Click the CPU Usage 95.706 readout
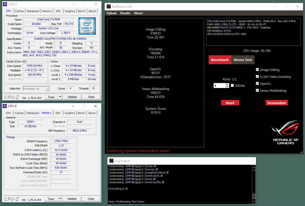 click(257, 51)
